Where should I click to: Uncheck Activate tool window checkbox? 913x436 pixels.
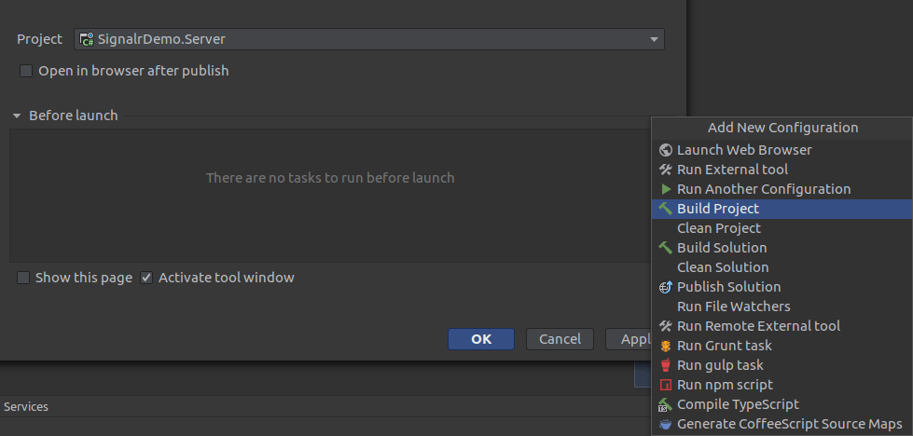pos(146,278)
